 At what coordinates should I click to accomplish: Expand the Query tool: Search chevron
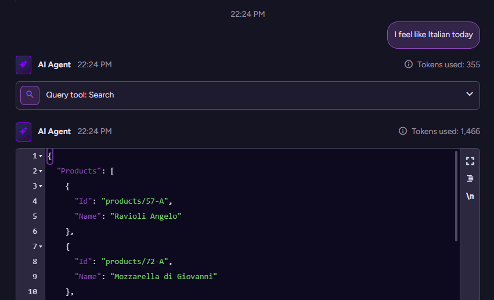(x=470, y=95)
